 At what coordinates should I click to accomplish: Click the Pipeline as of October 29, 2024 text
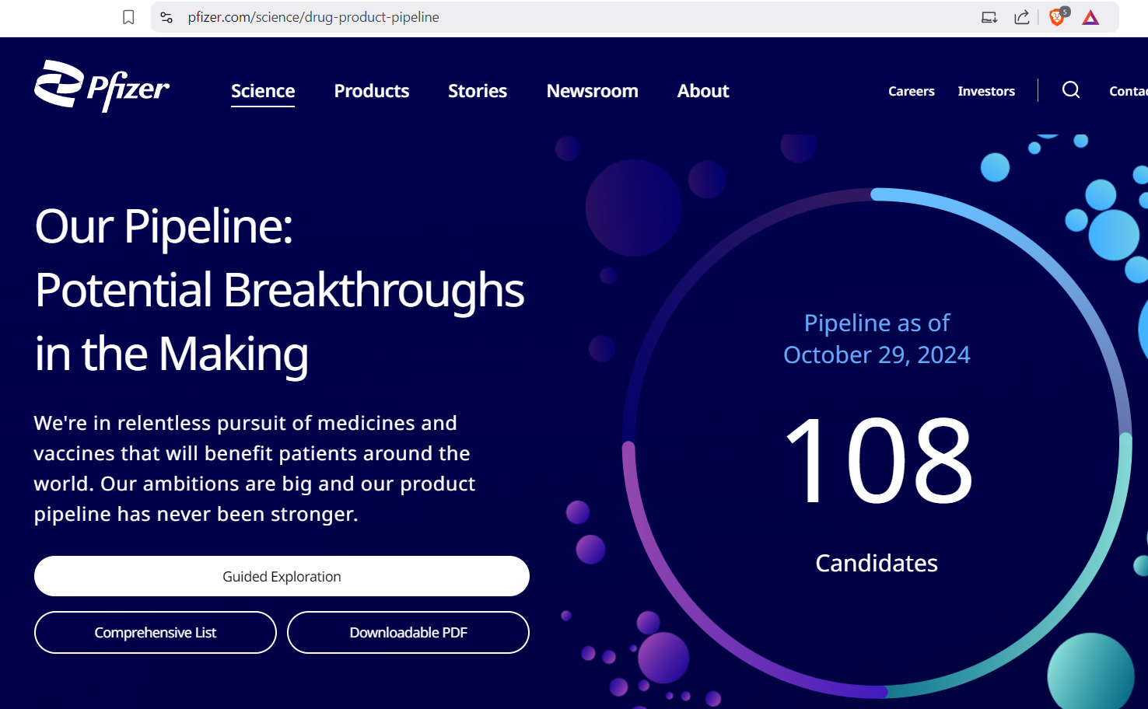coord(877,339)
